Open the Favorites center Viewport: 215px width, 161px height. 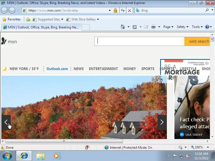coord(11,19)
